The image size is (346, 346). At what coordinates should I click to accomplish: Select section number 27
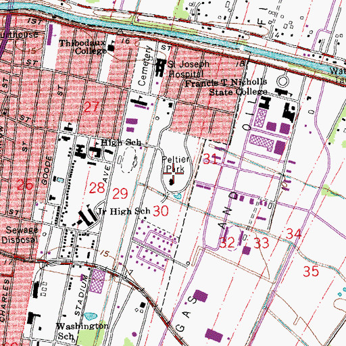pos(91,107)
